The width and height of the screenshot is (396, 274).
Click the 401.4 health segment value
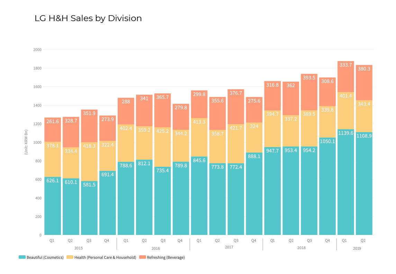point(346,96)
